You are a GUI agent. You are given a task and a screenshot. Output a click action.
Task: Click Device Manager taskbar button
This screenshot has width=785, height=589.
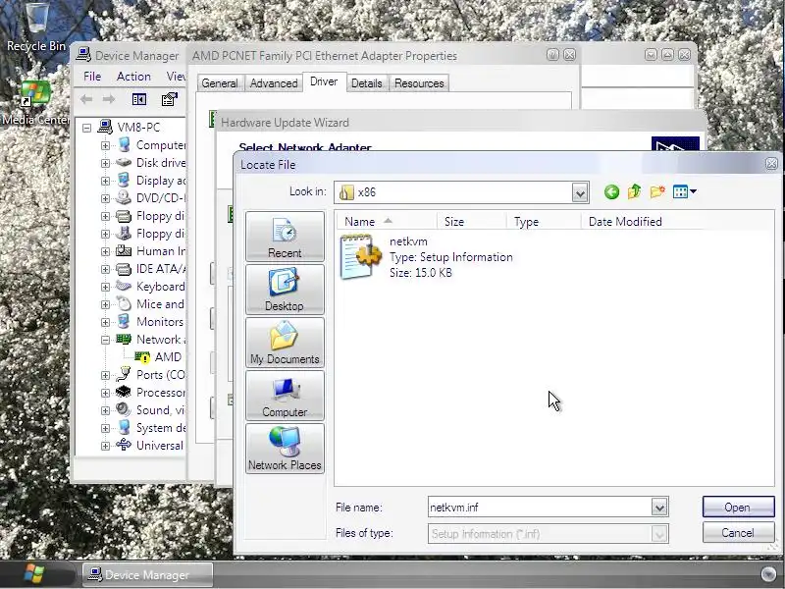[147, 574]
